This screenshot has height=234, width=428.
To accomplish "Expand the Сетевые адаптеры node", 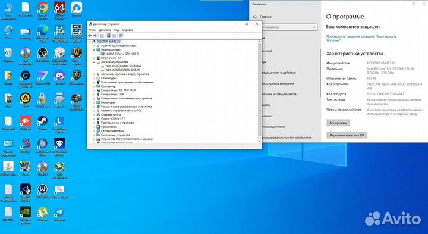I will click(x=94, y=131).
